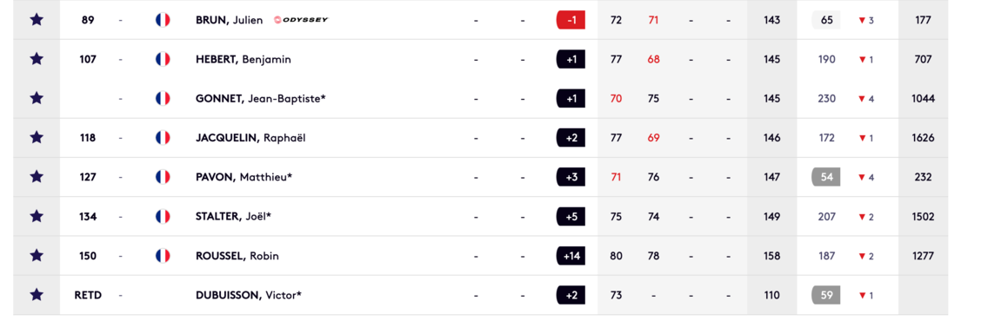Click the +14 score badge for Roussel
The height and width of the screenshot is (321, 988).
[x=571, y=256]
